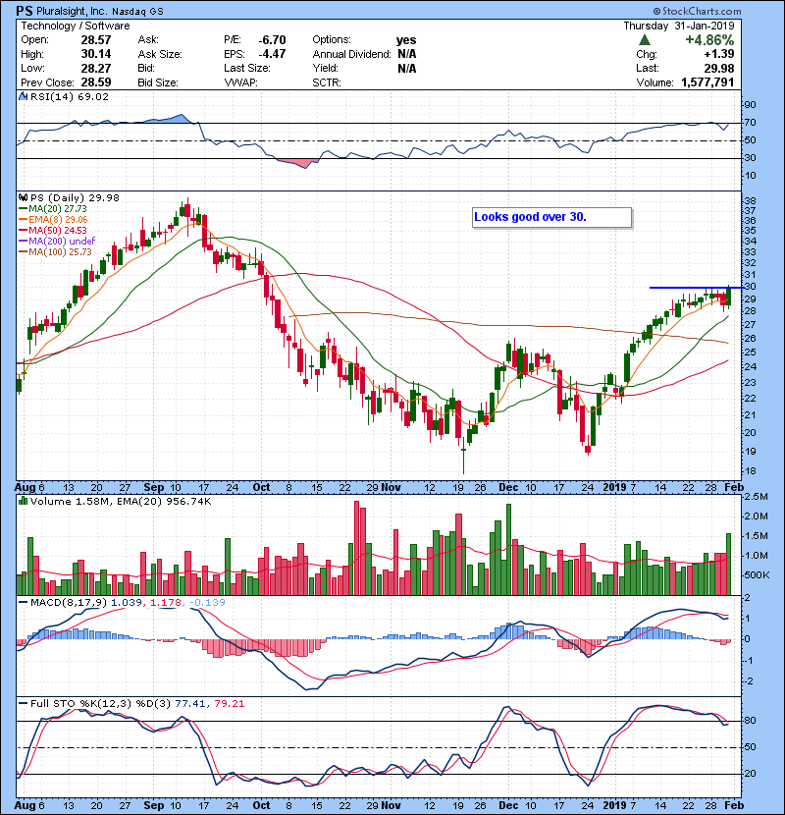Screen dimensions: 785x815
Task: Click the Annual Dividend label
Action: [x=351, y=54]
